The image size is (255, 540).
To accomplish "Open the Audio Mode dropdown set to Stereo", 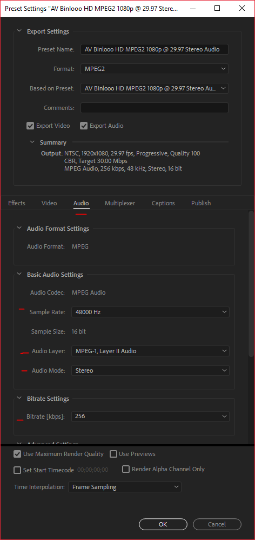I will [150, 370].
